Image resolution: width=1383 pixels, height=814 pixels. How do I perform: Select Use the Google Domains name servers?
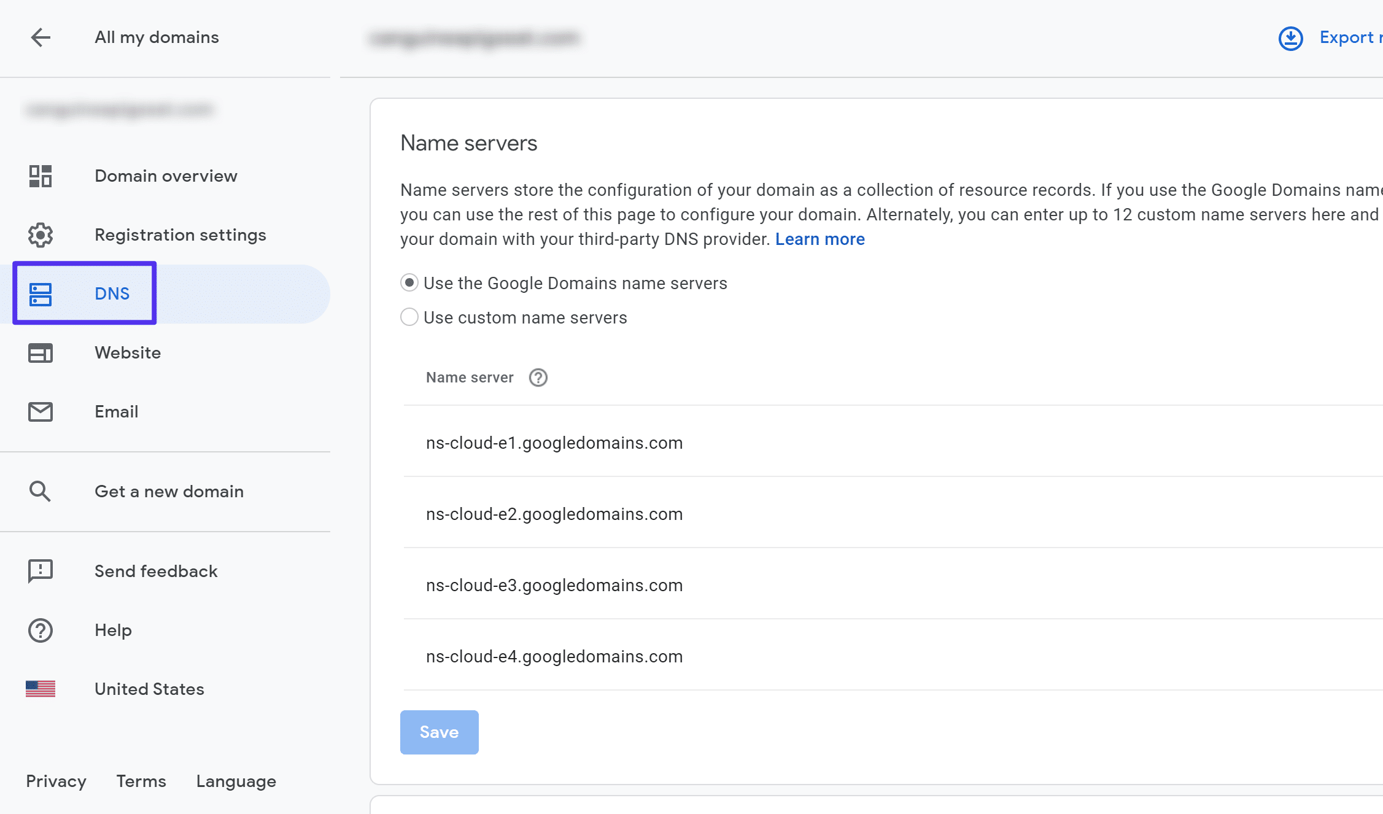coord(409,283)
